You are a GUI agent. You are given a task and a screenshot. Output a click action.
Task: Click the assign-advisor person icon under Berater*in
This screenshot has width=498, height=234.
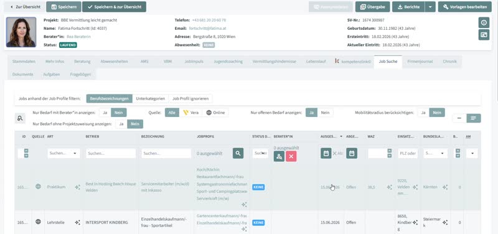click(279, 156)
